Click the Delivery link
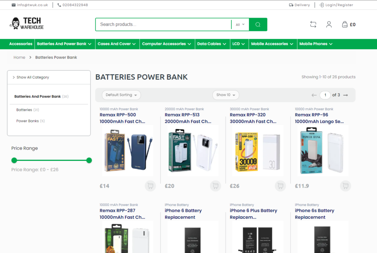 (x=302, y=5)
